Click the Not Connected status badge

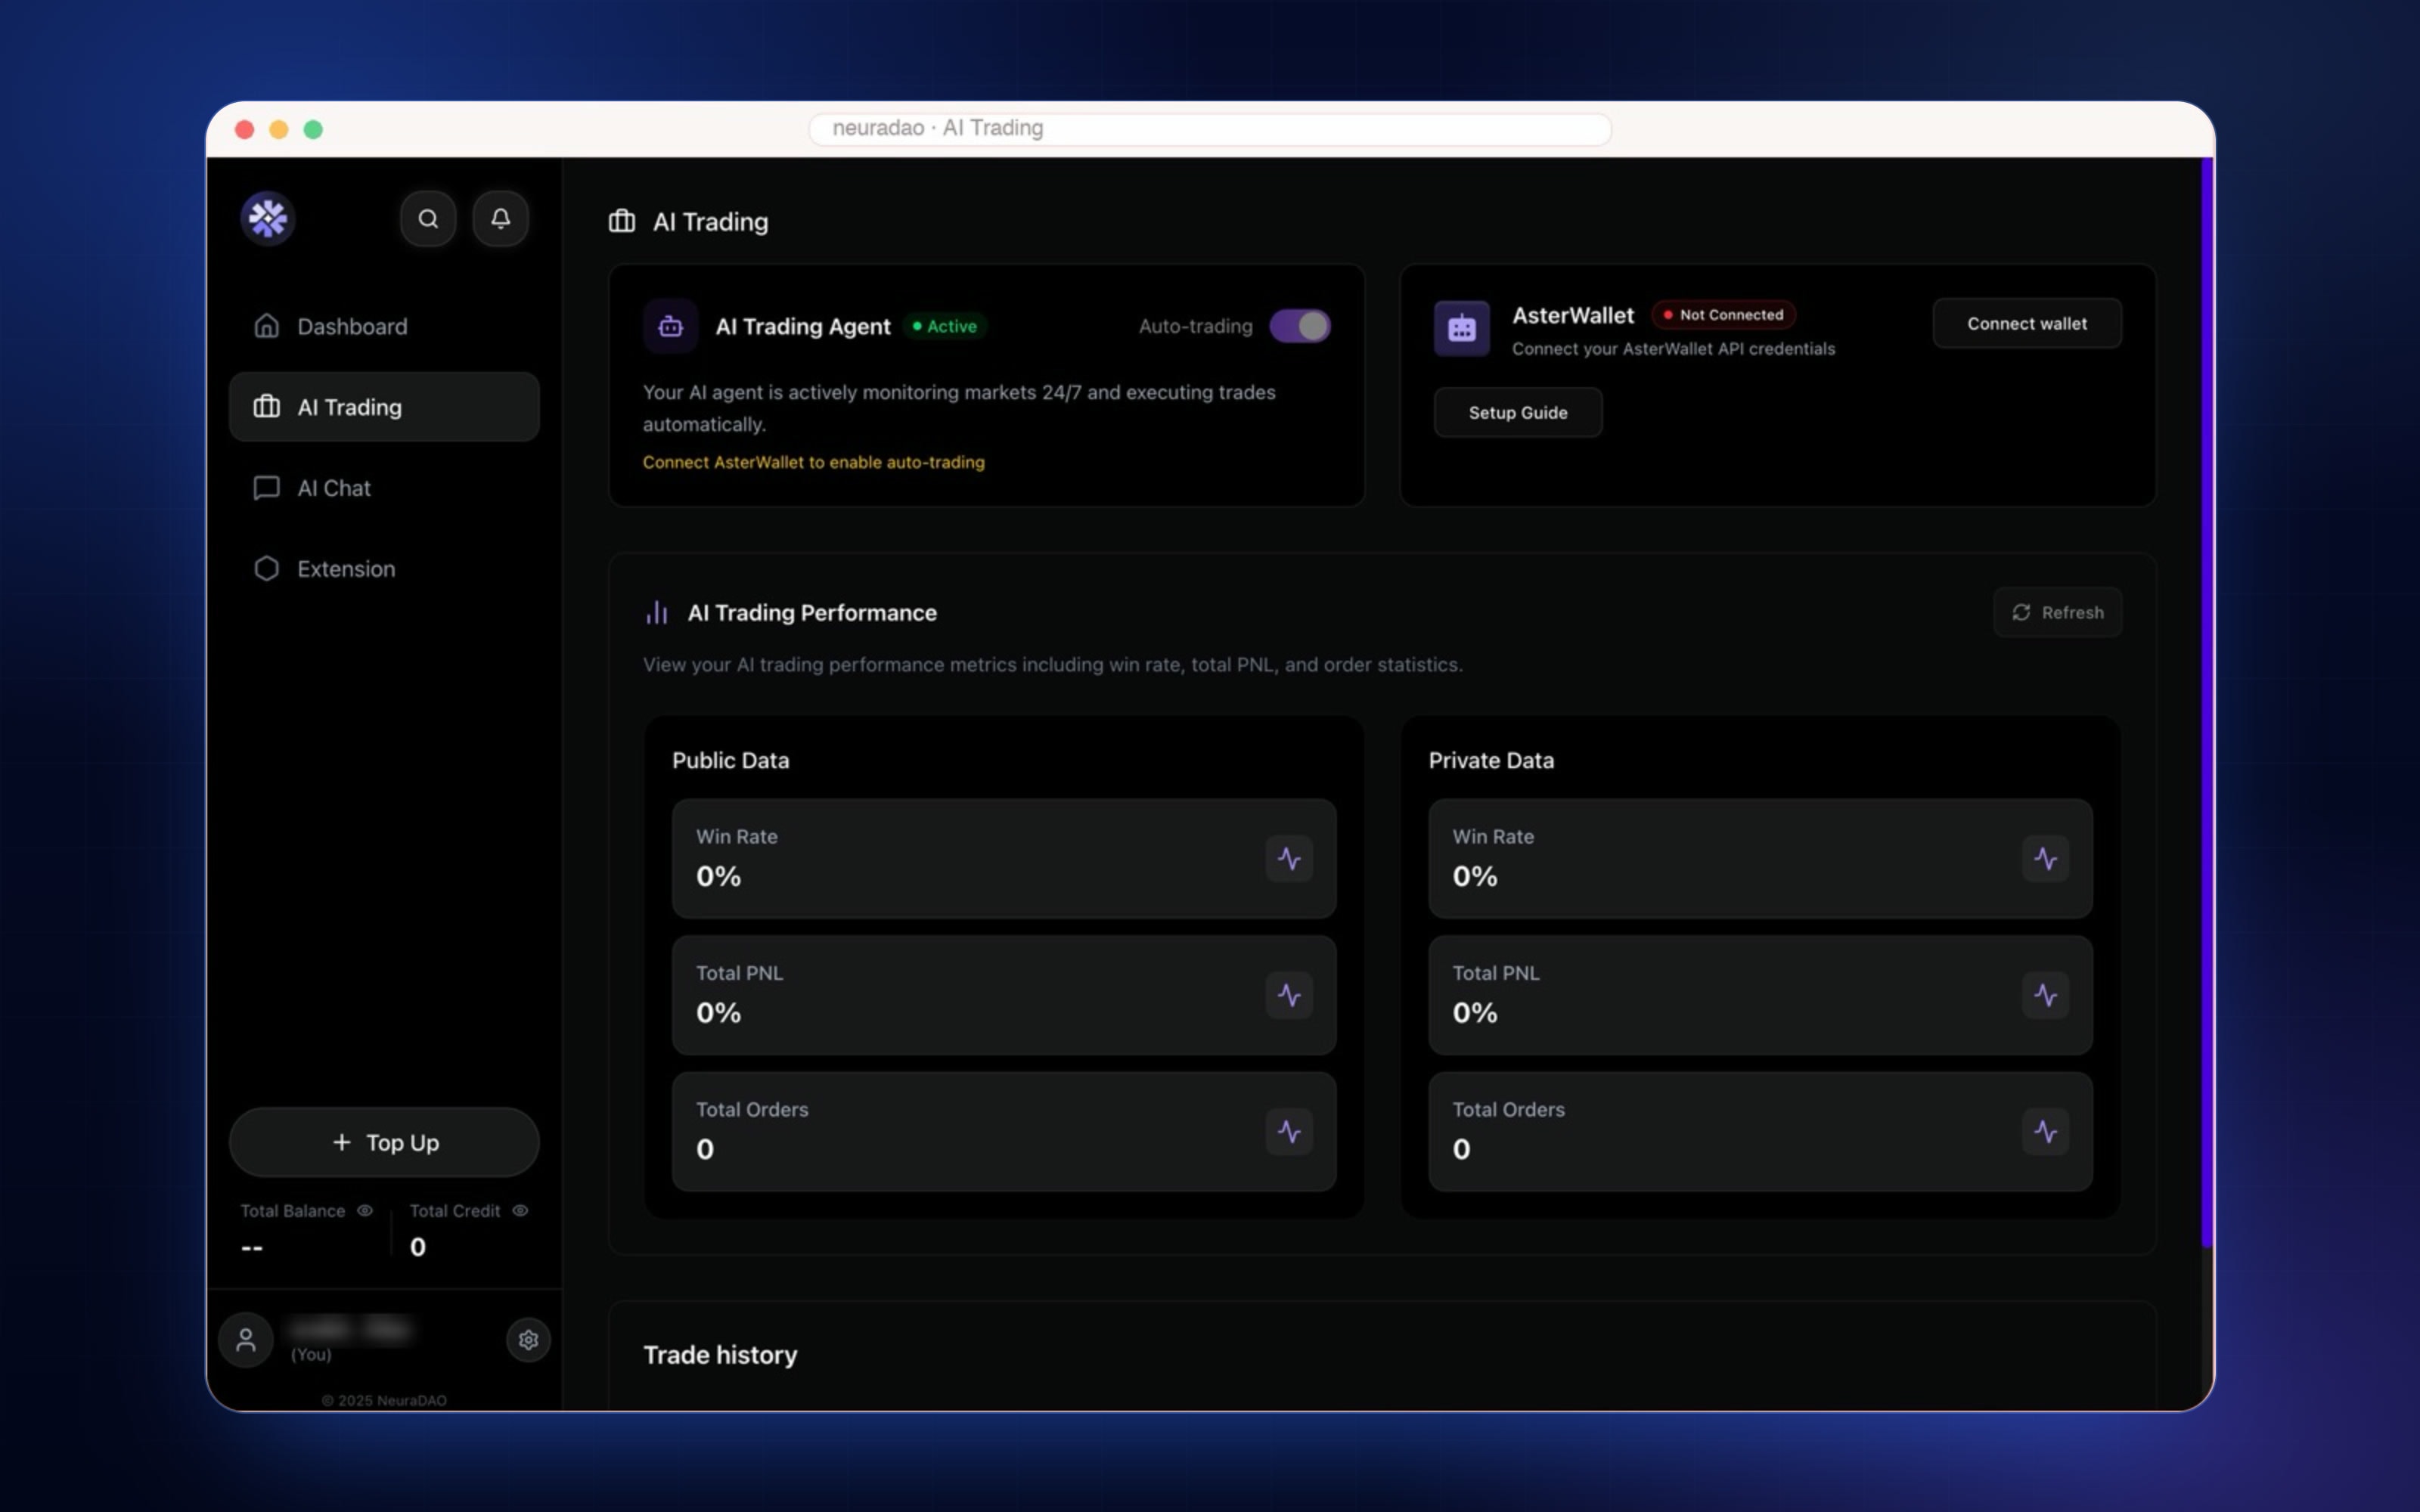tap(1723, 315)
